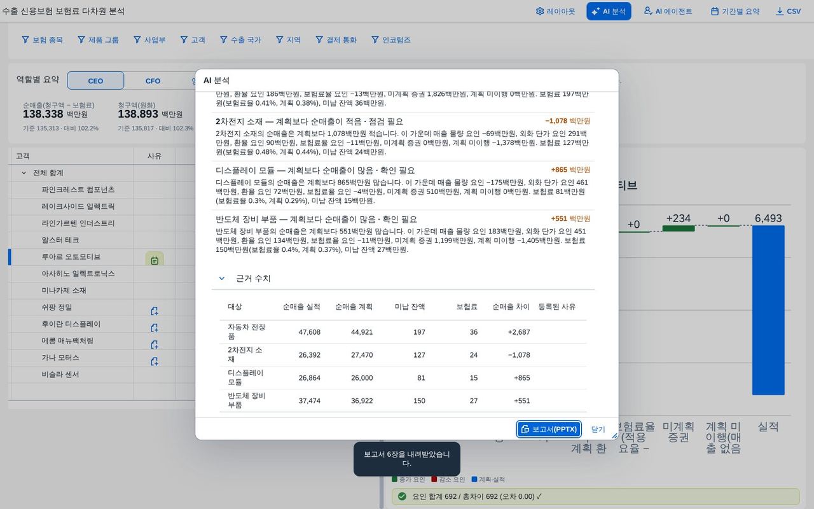Click the AI 분석 sparkle button

coord(609,11)
